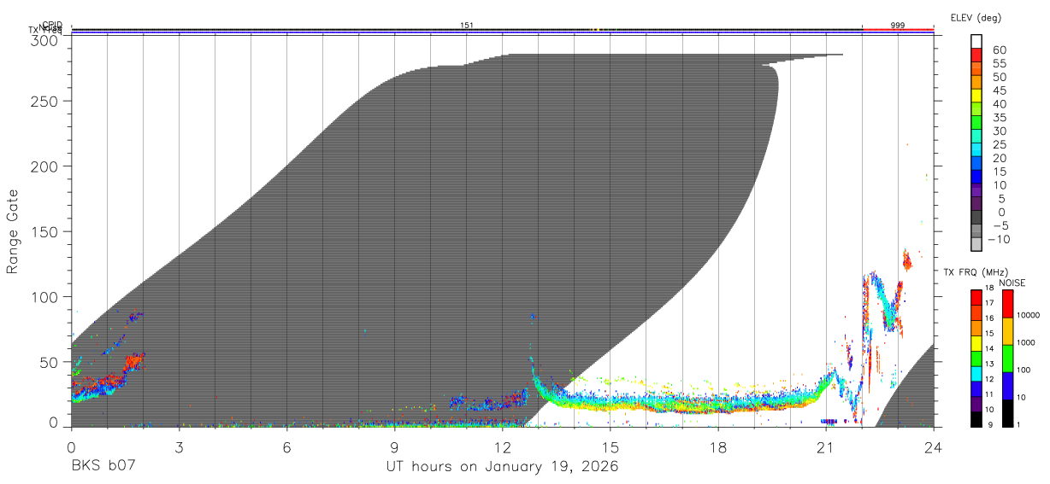Select the gray ELEV segment between -5 and -10
Screen dimensions: 1050x484
[976, 231]
